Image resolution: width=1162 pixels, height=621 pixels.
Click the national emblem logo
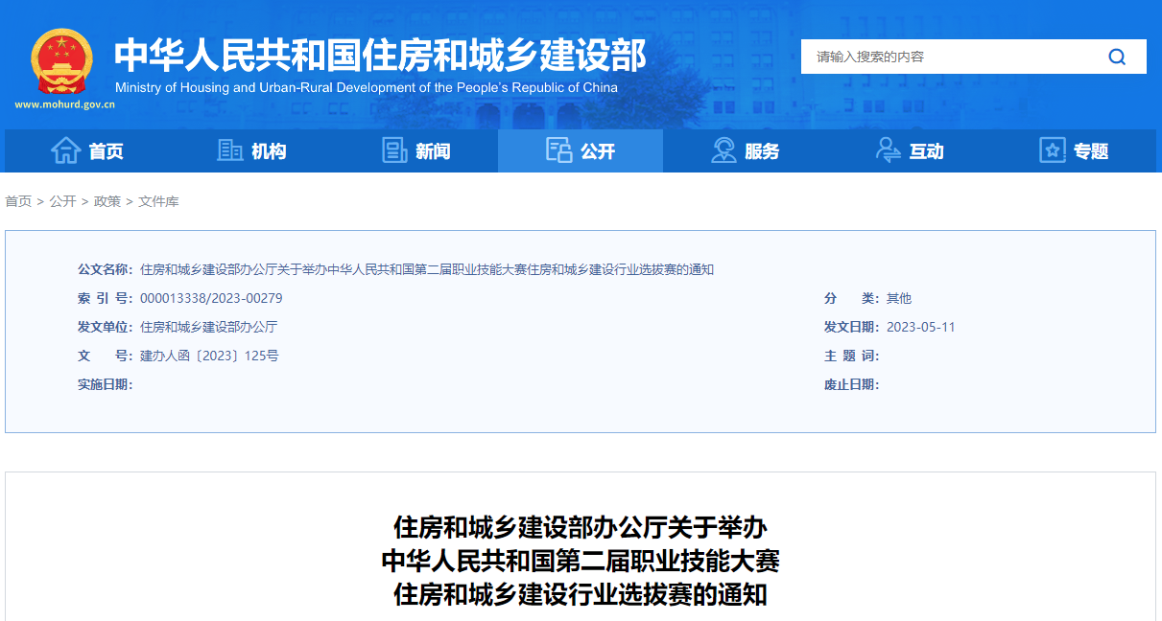(x=63, y=61)
